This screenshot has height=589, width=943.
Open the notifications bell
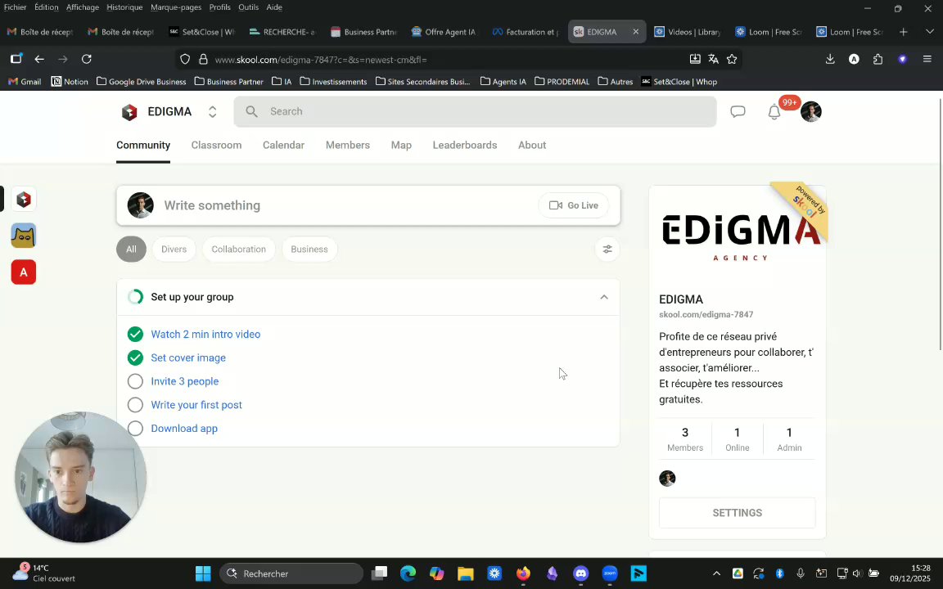774,112
